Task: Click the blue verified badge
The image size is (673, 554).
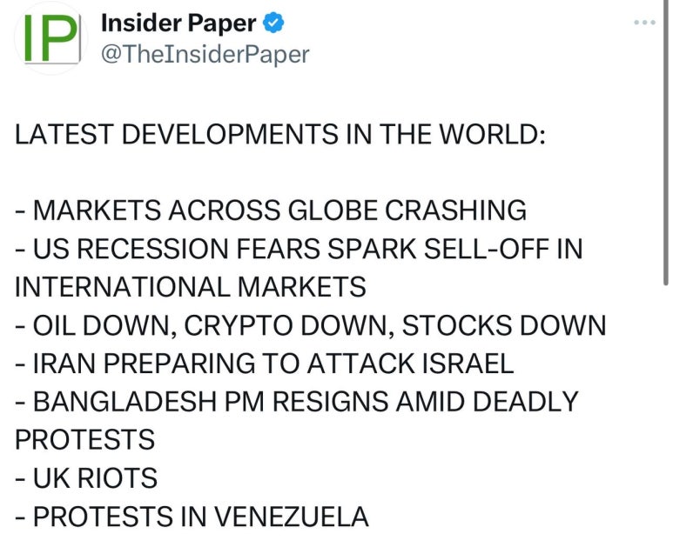Action: 273,23
